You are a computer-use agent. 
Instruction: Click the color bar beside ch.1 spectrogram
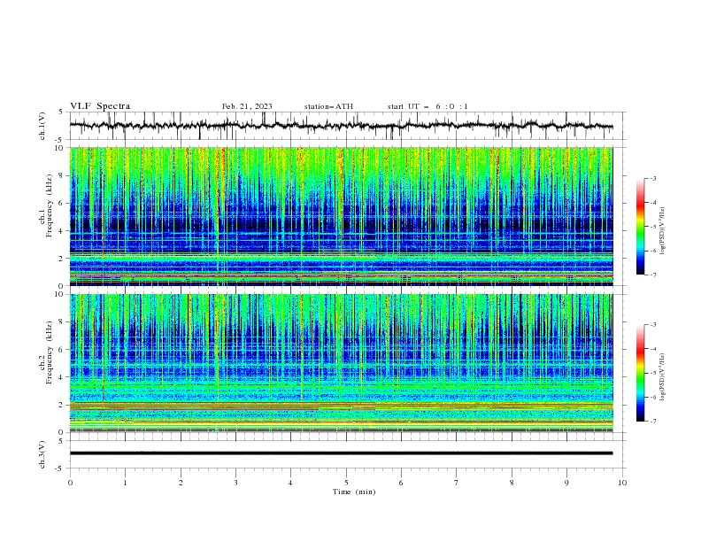pyautogui.click(x=640, y=227)
